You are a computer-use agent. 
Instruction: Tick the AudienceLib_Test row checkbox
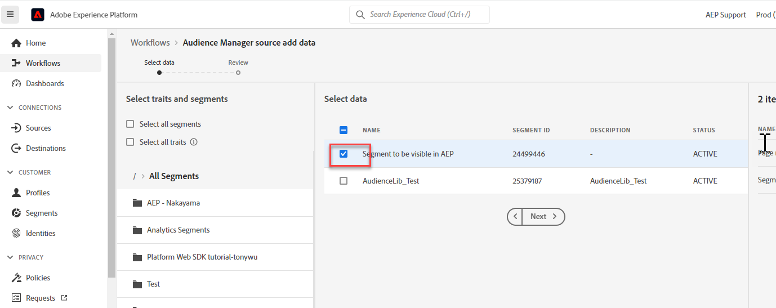click(x=344, y=181)
